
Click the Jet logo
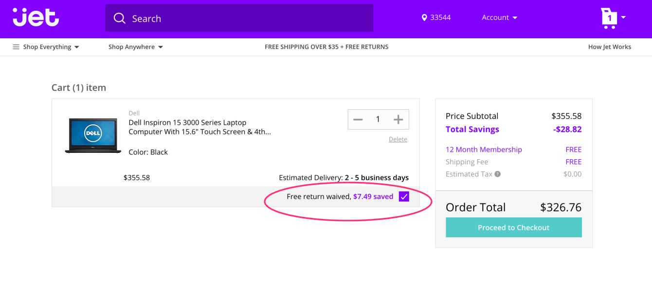(36, 17)
